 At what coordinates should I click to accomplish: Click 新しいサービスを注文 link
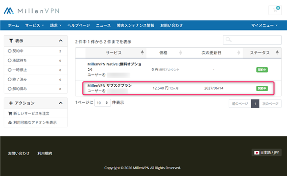pyautogui.click(x=31, y=114)
